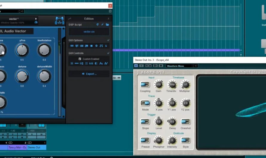Click the Trigger Level knob
Viewport: 266px width, 158px height.
pyautogui.click(x=159, y=122)
